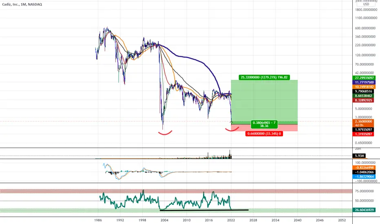Click the 2010 time axis label
This screenshot has height=224, width=380.
[x=187, y=220]
